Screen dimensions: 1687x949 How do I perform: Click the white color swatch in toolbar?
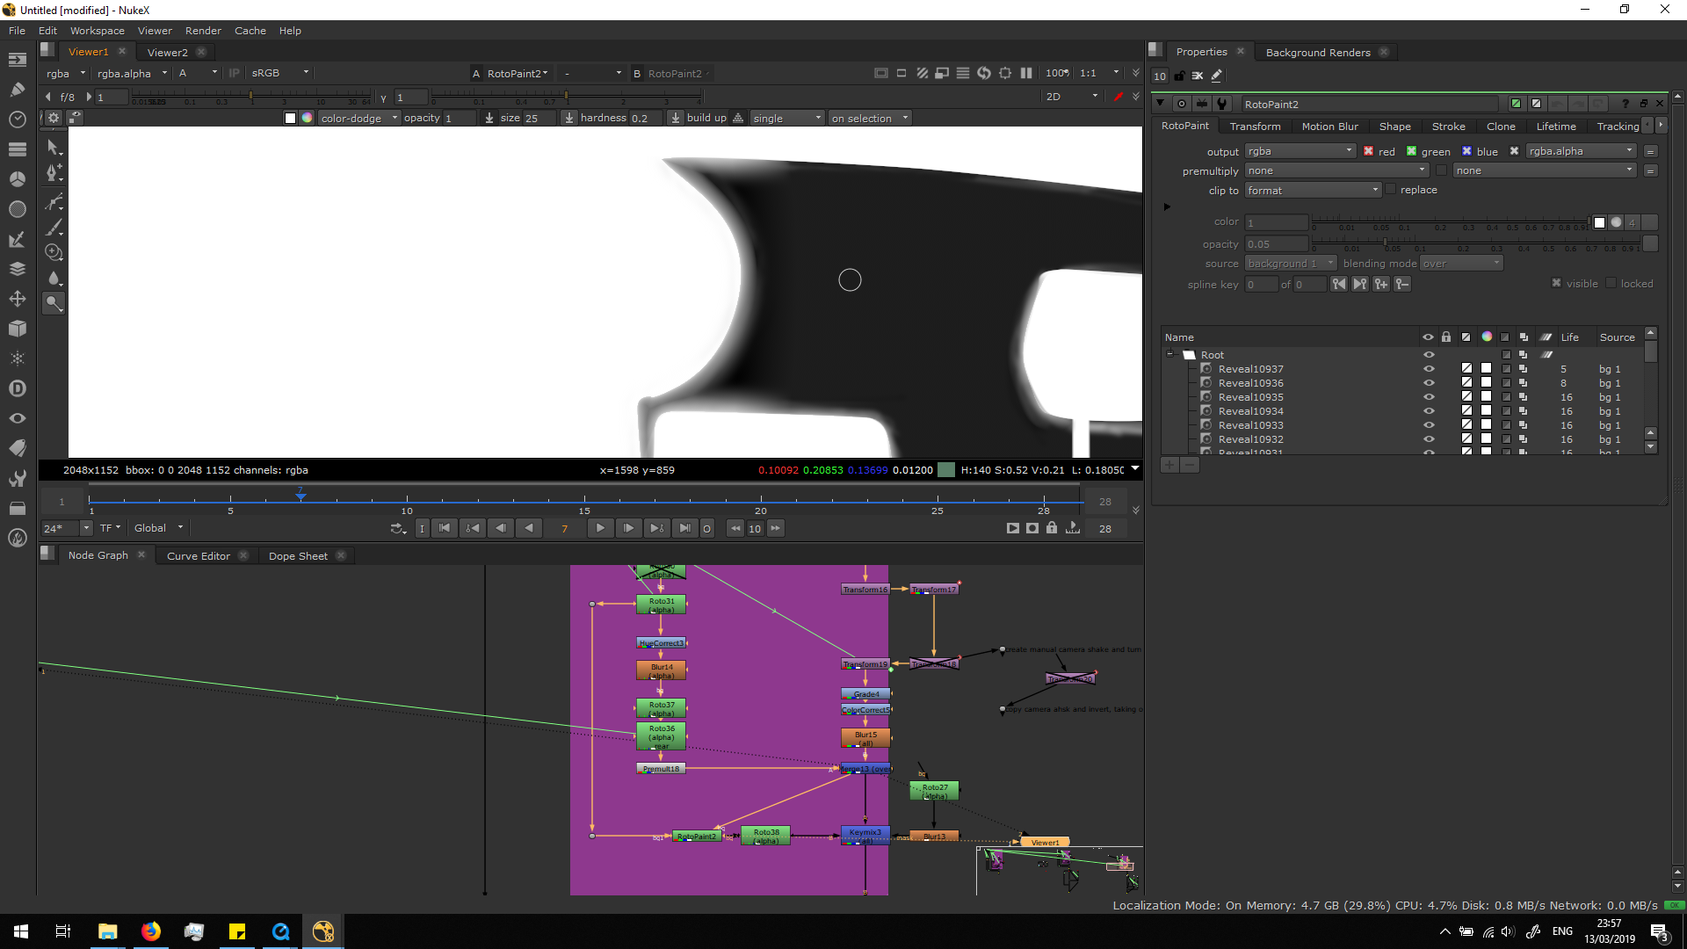click(290, 118)
